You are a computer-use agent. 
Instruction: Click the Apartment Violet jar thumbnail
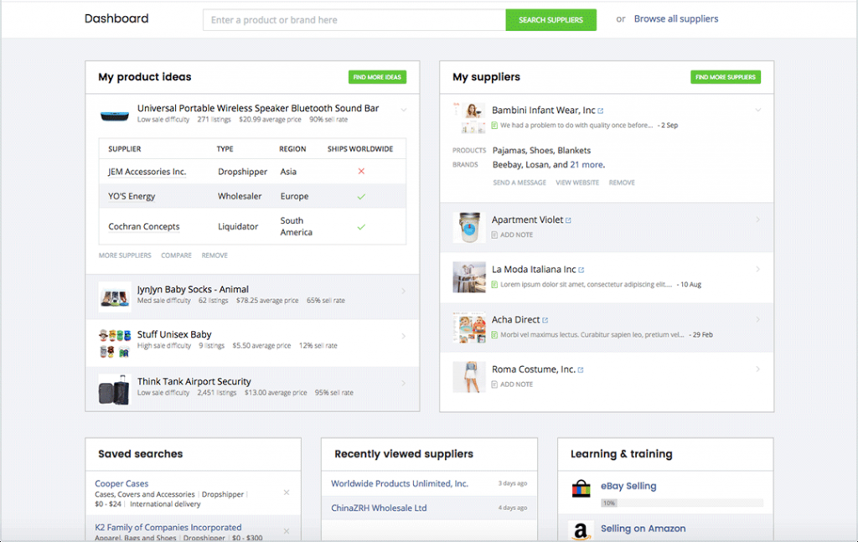tap(469, 227)
